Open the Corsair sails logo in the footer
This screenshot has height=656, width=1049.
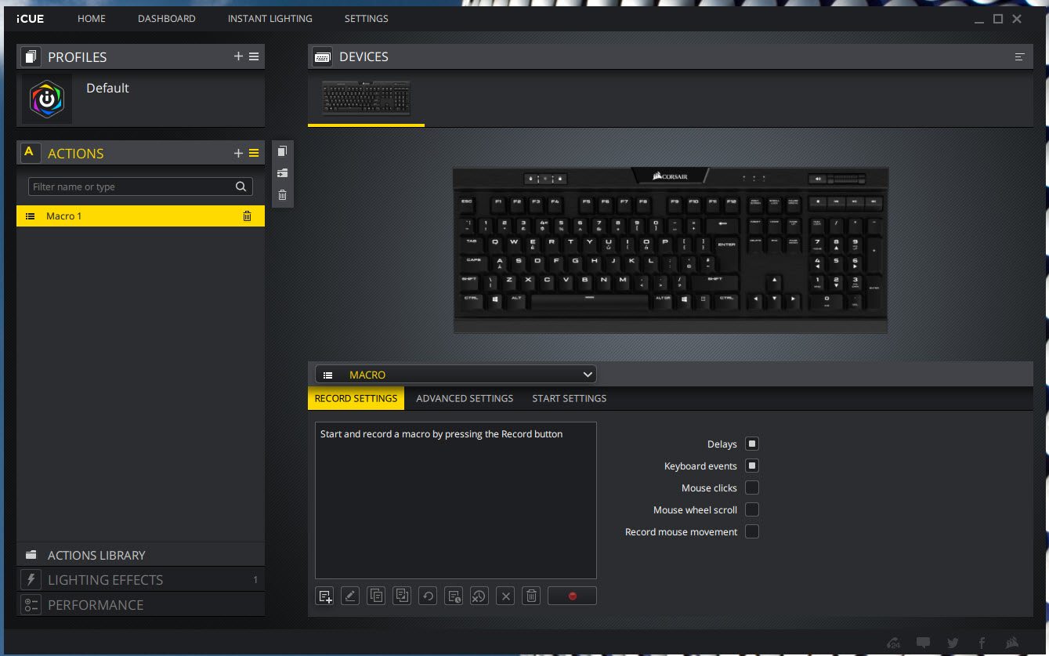coord(1011,643)
